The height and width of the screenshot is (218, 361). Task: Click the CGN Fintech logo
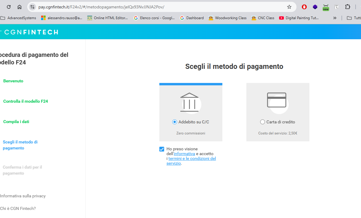pos(30,32)
